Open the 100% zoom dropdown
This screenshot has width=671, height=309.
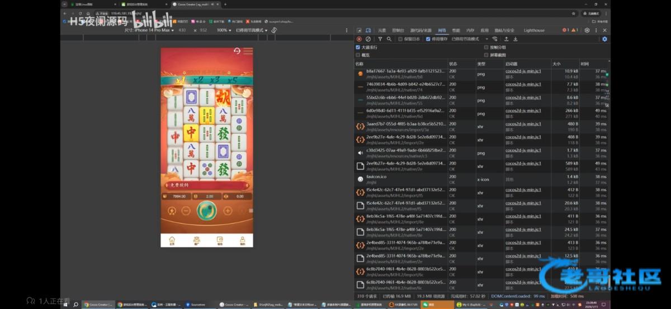224,30
